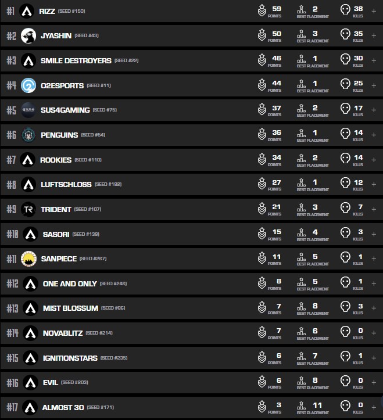This screenshot has width=383, height=420.
Task: Click the RIZZ Apex logo icon
Action: [x=27, y=11]
